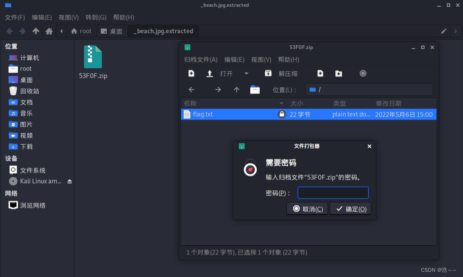Click the Add files to archive icon

pos(320,73)
